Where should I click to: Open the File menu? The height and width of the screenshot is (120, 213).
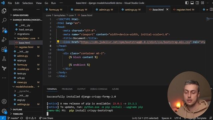[x=10, y=3]
